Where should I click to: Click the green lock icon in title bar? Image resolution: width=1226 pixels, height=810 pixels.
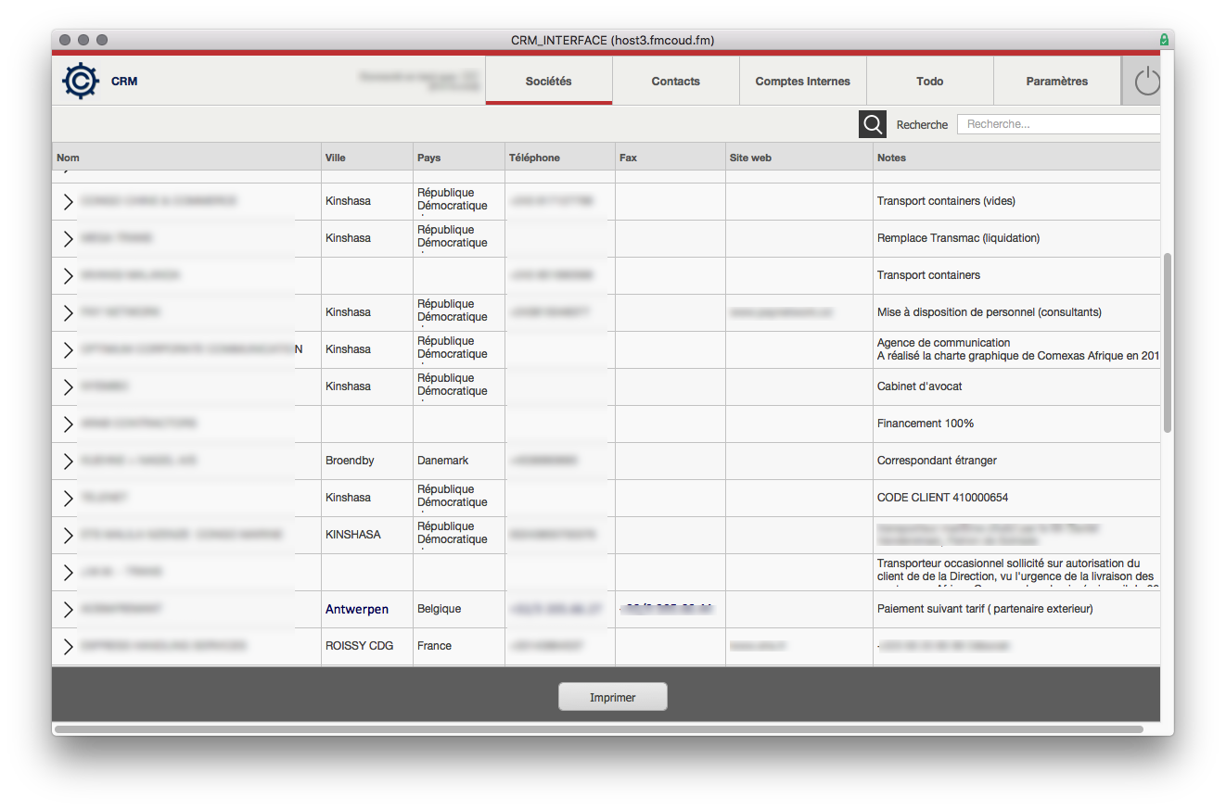tap(1164, 40)
